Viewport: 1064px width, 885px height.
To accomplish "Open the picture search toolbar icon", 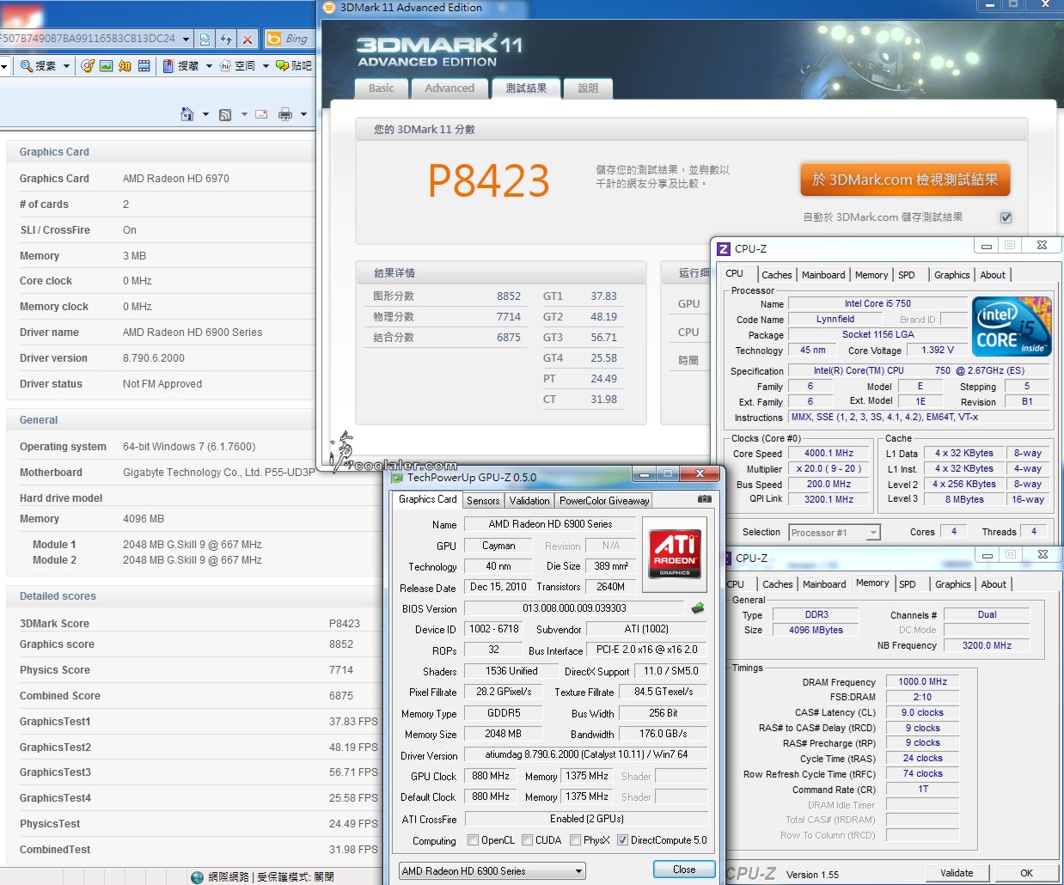I will pyautogui.click(x=107, y=65).
